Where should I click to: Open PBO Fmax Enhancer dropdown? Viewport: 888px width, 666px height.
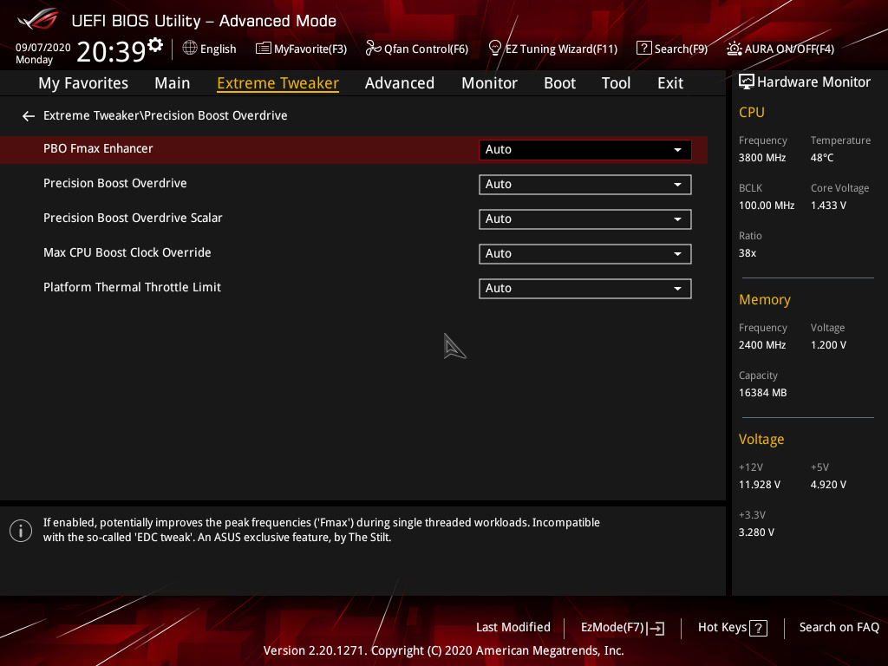[585, 149]
